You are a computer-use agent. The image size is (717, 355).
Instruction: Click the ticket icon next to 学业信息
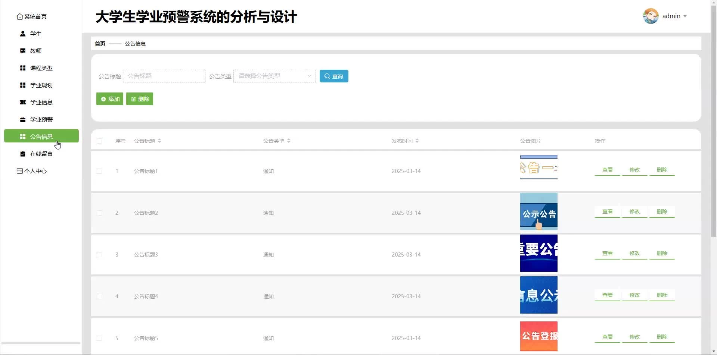[x=23, y=103]
